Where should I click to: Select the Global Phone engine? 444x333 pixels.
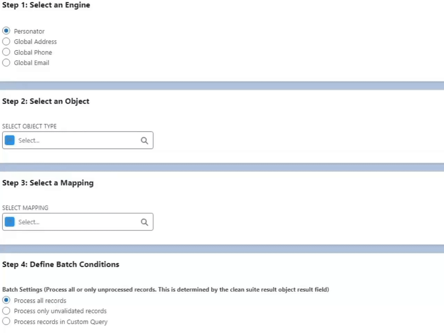point(6,52)
